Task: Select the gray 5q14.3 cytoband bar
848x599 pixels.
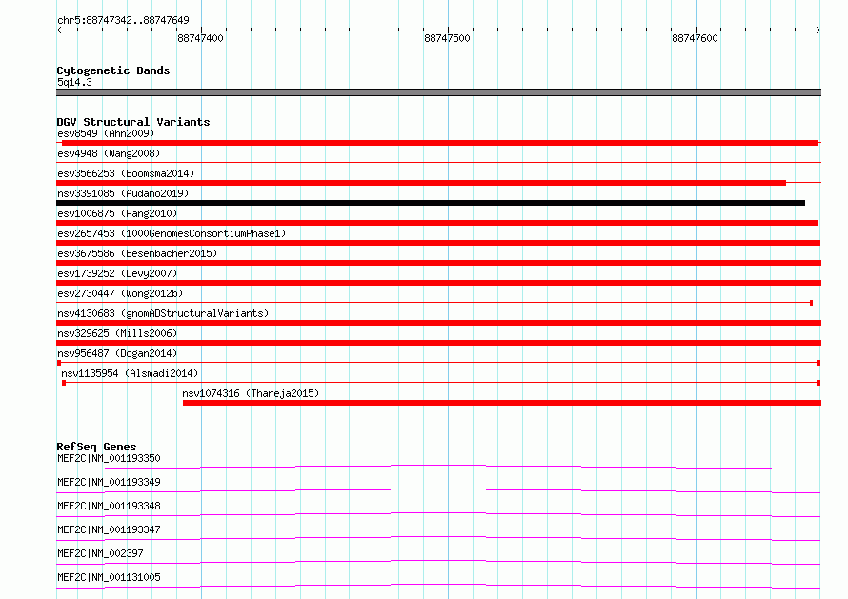Action: tap(438, 92)
